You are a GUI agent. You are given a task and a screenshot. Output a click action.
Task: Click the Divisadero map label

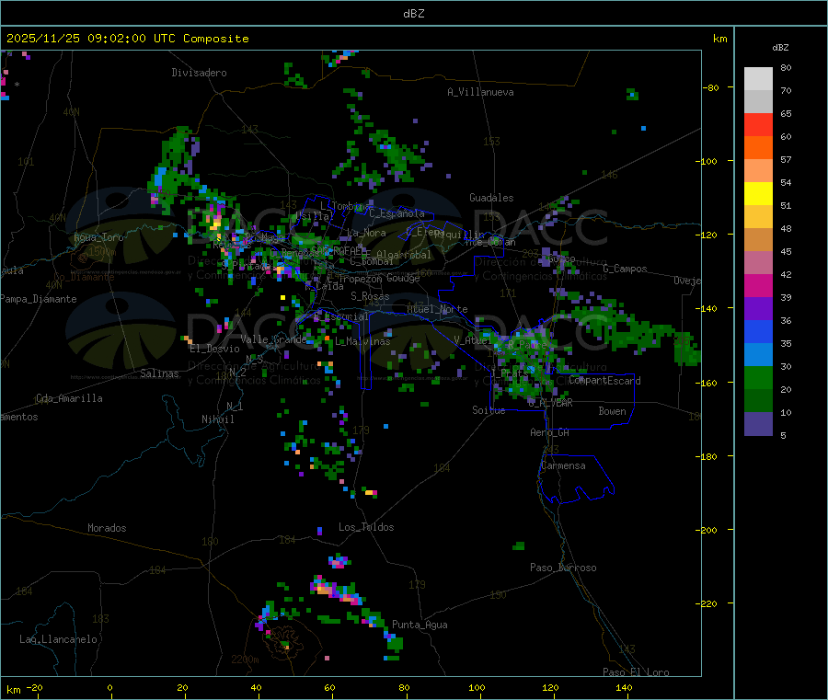(199, 73)
